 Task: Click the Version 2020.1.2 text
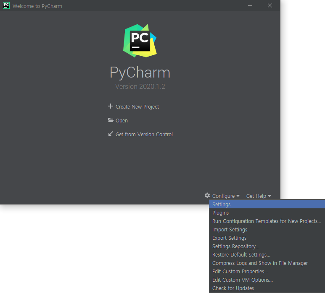click(140, 86)
